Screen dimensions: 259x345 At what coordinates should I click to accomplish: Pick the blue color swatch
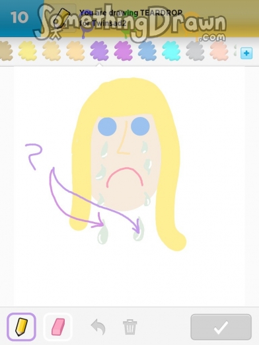[147, 52]
